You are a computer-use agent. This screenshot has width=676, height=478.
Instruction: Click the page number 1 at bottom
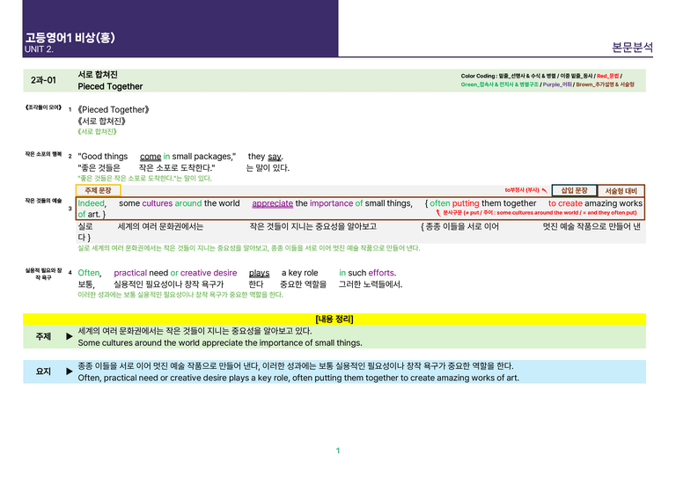(338, 451)
